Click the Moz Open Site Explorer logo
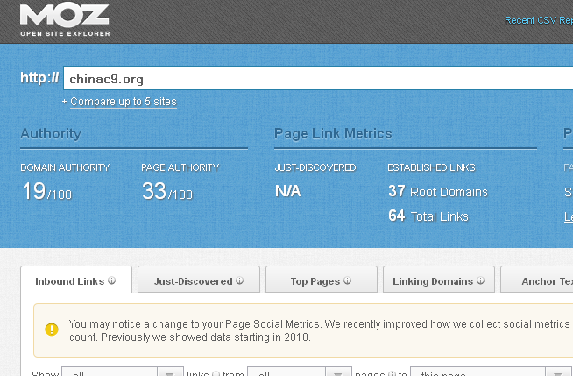This screenshot has width=573, height=376. point(65,20)
